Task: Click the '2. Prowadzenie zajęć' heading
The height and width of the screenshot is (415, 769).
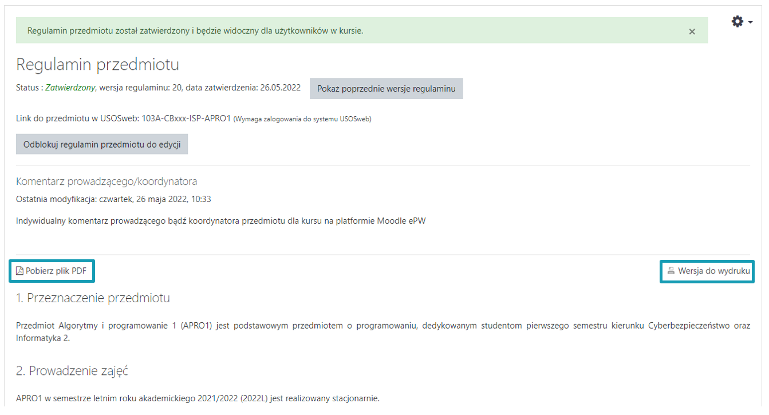Action: coord(72,371)
